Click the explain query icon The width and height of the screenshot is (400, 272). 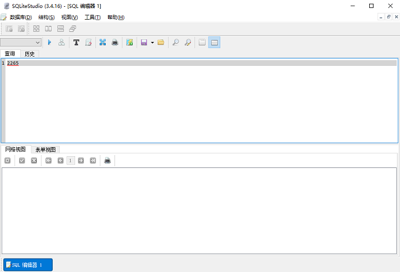point(61,42)
